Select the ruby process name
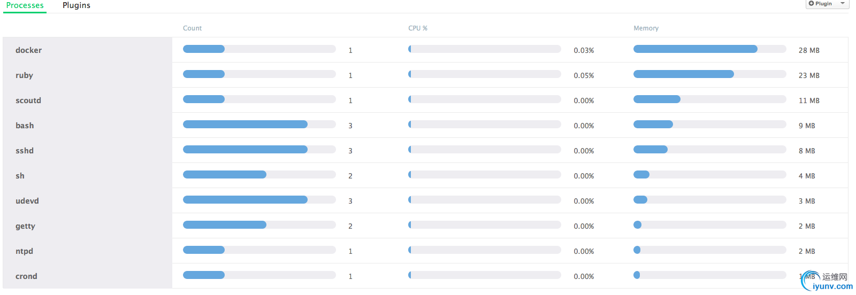The image size is (856, 295). point(25,75)
